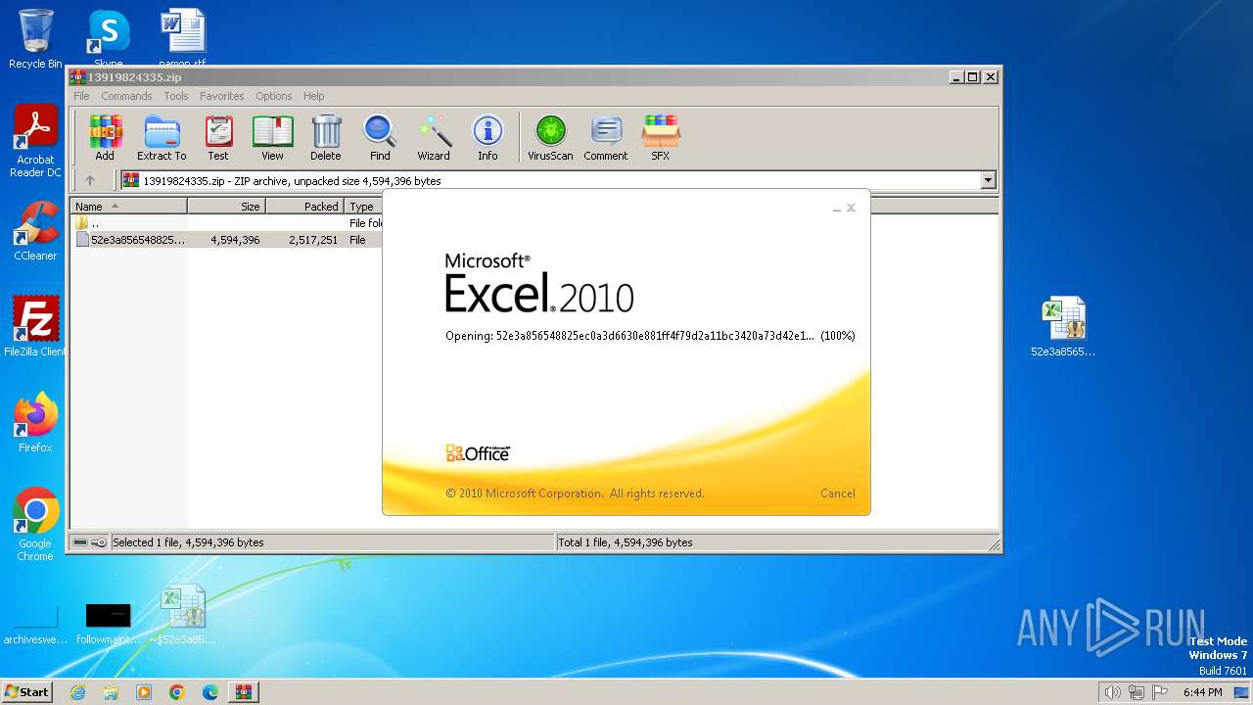
Task: Click the Find magnifier icon
Action: coord(380,137)
